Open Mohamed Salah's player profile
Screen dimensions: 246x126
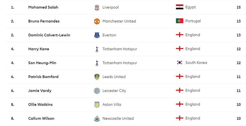pyautogui.click(x=43, y=7)
